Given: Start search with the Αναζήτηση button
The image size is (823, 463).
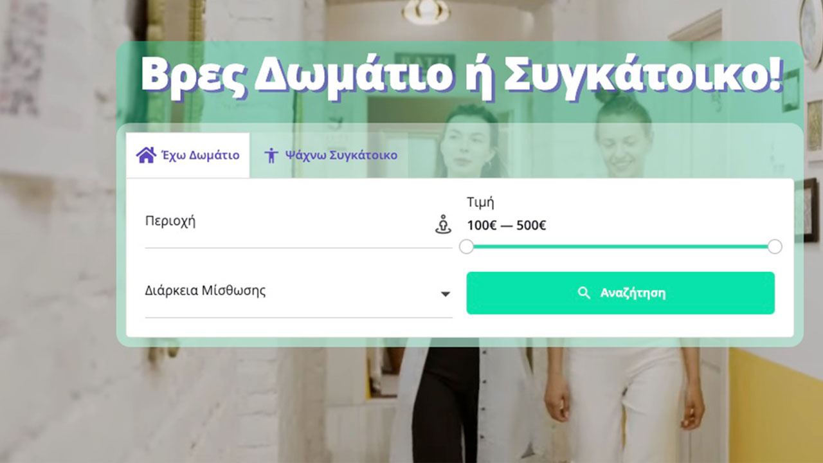Looking at the screenshot, I should (620, 293).
